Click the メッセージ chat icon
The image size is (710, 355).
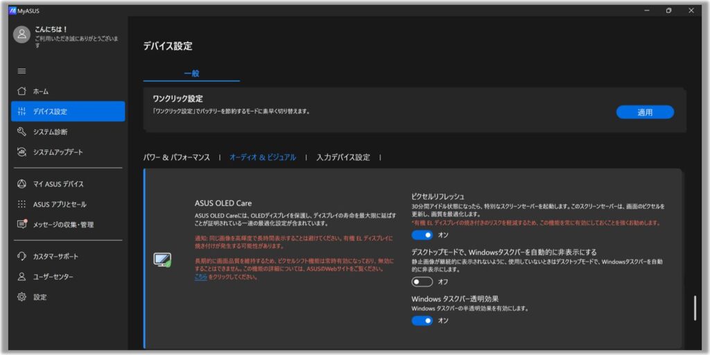click(x=21, y=225)
